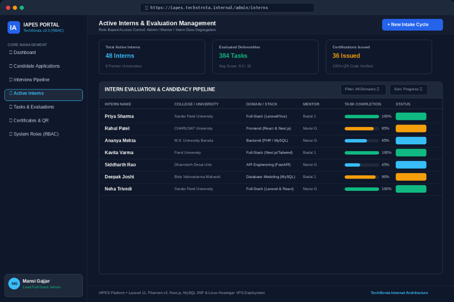Click Rahul Patel's orange status badge
Viewport: 454px width, 302px height.
pyautogui.click(x=411, y=128)
